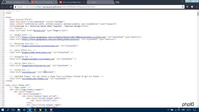Open File Explorer from the taskbar
Viewport: 199px width, 112px height.
[x=19, y=110]
